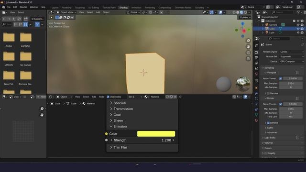Enable the Viewport Denoise checkbox

(x=268, y=93)
